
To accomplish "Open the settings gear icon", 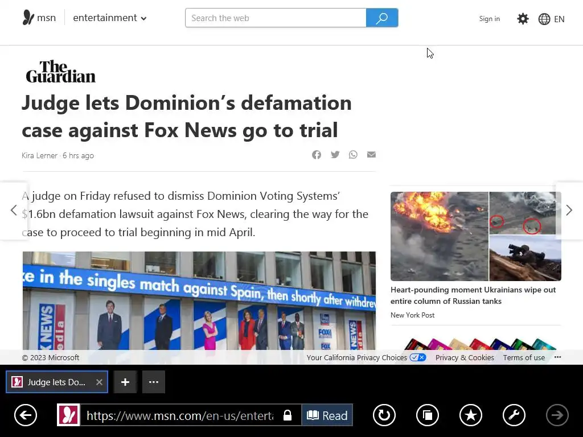I will (523, 19).
